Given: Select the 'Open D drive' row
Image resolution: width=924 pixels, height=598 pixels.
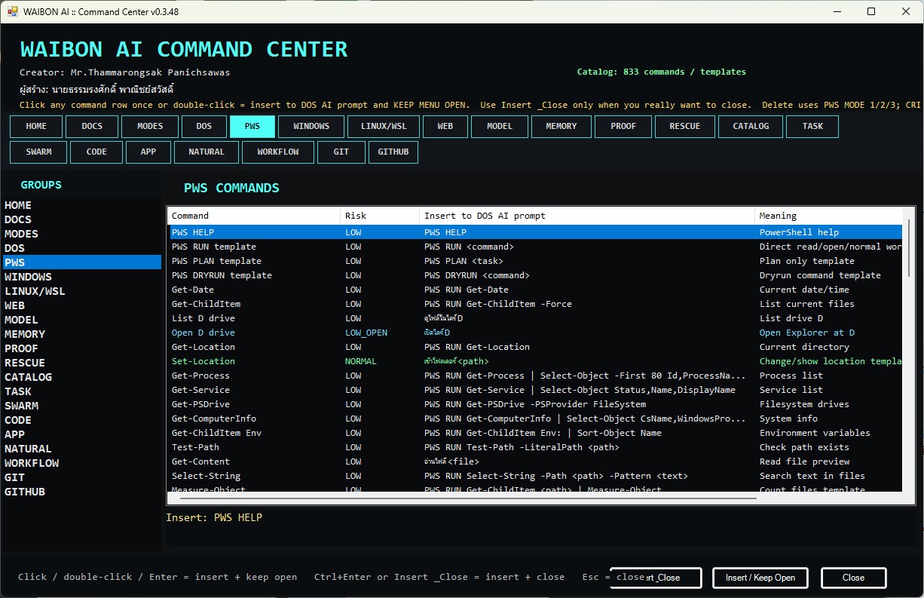Looking at the screenshot, I should pos(535,333).
